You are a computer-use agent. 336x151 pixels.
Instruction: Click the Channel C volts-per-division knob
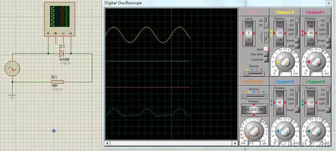point(316,61)
